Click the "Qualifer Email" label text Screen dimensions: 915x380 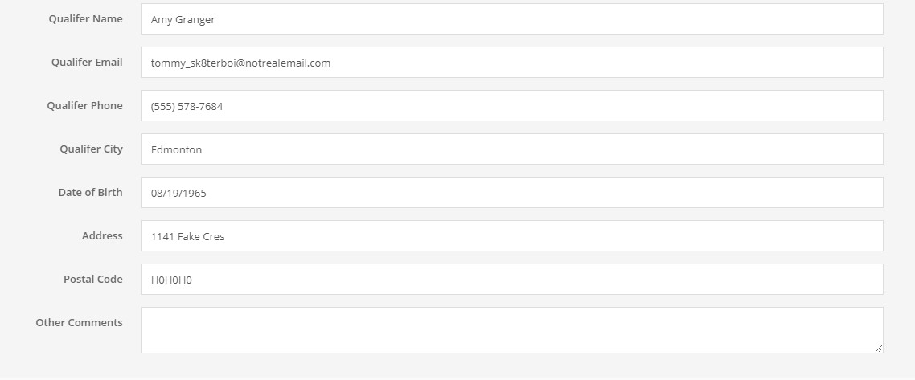point(87,62)
